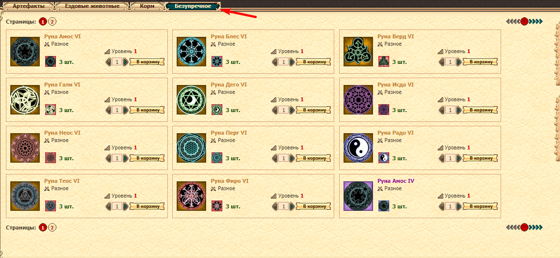Screen dimensions: 560x258
Task: Select the large purple Руна Амос IV icon
Action: click(358, 196)
